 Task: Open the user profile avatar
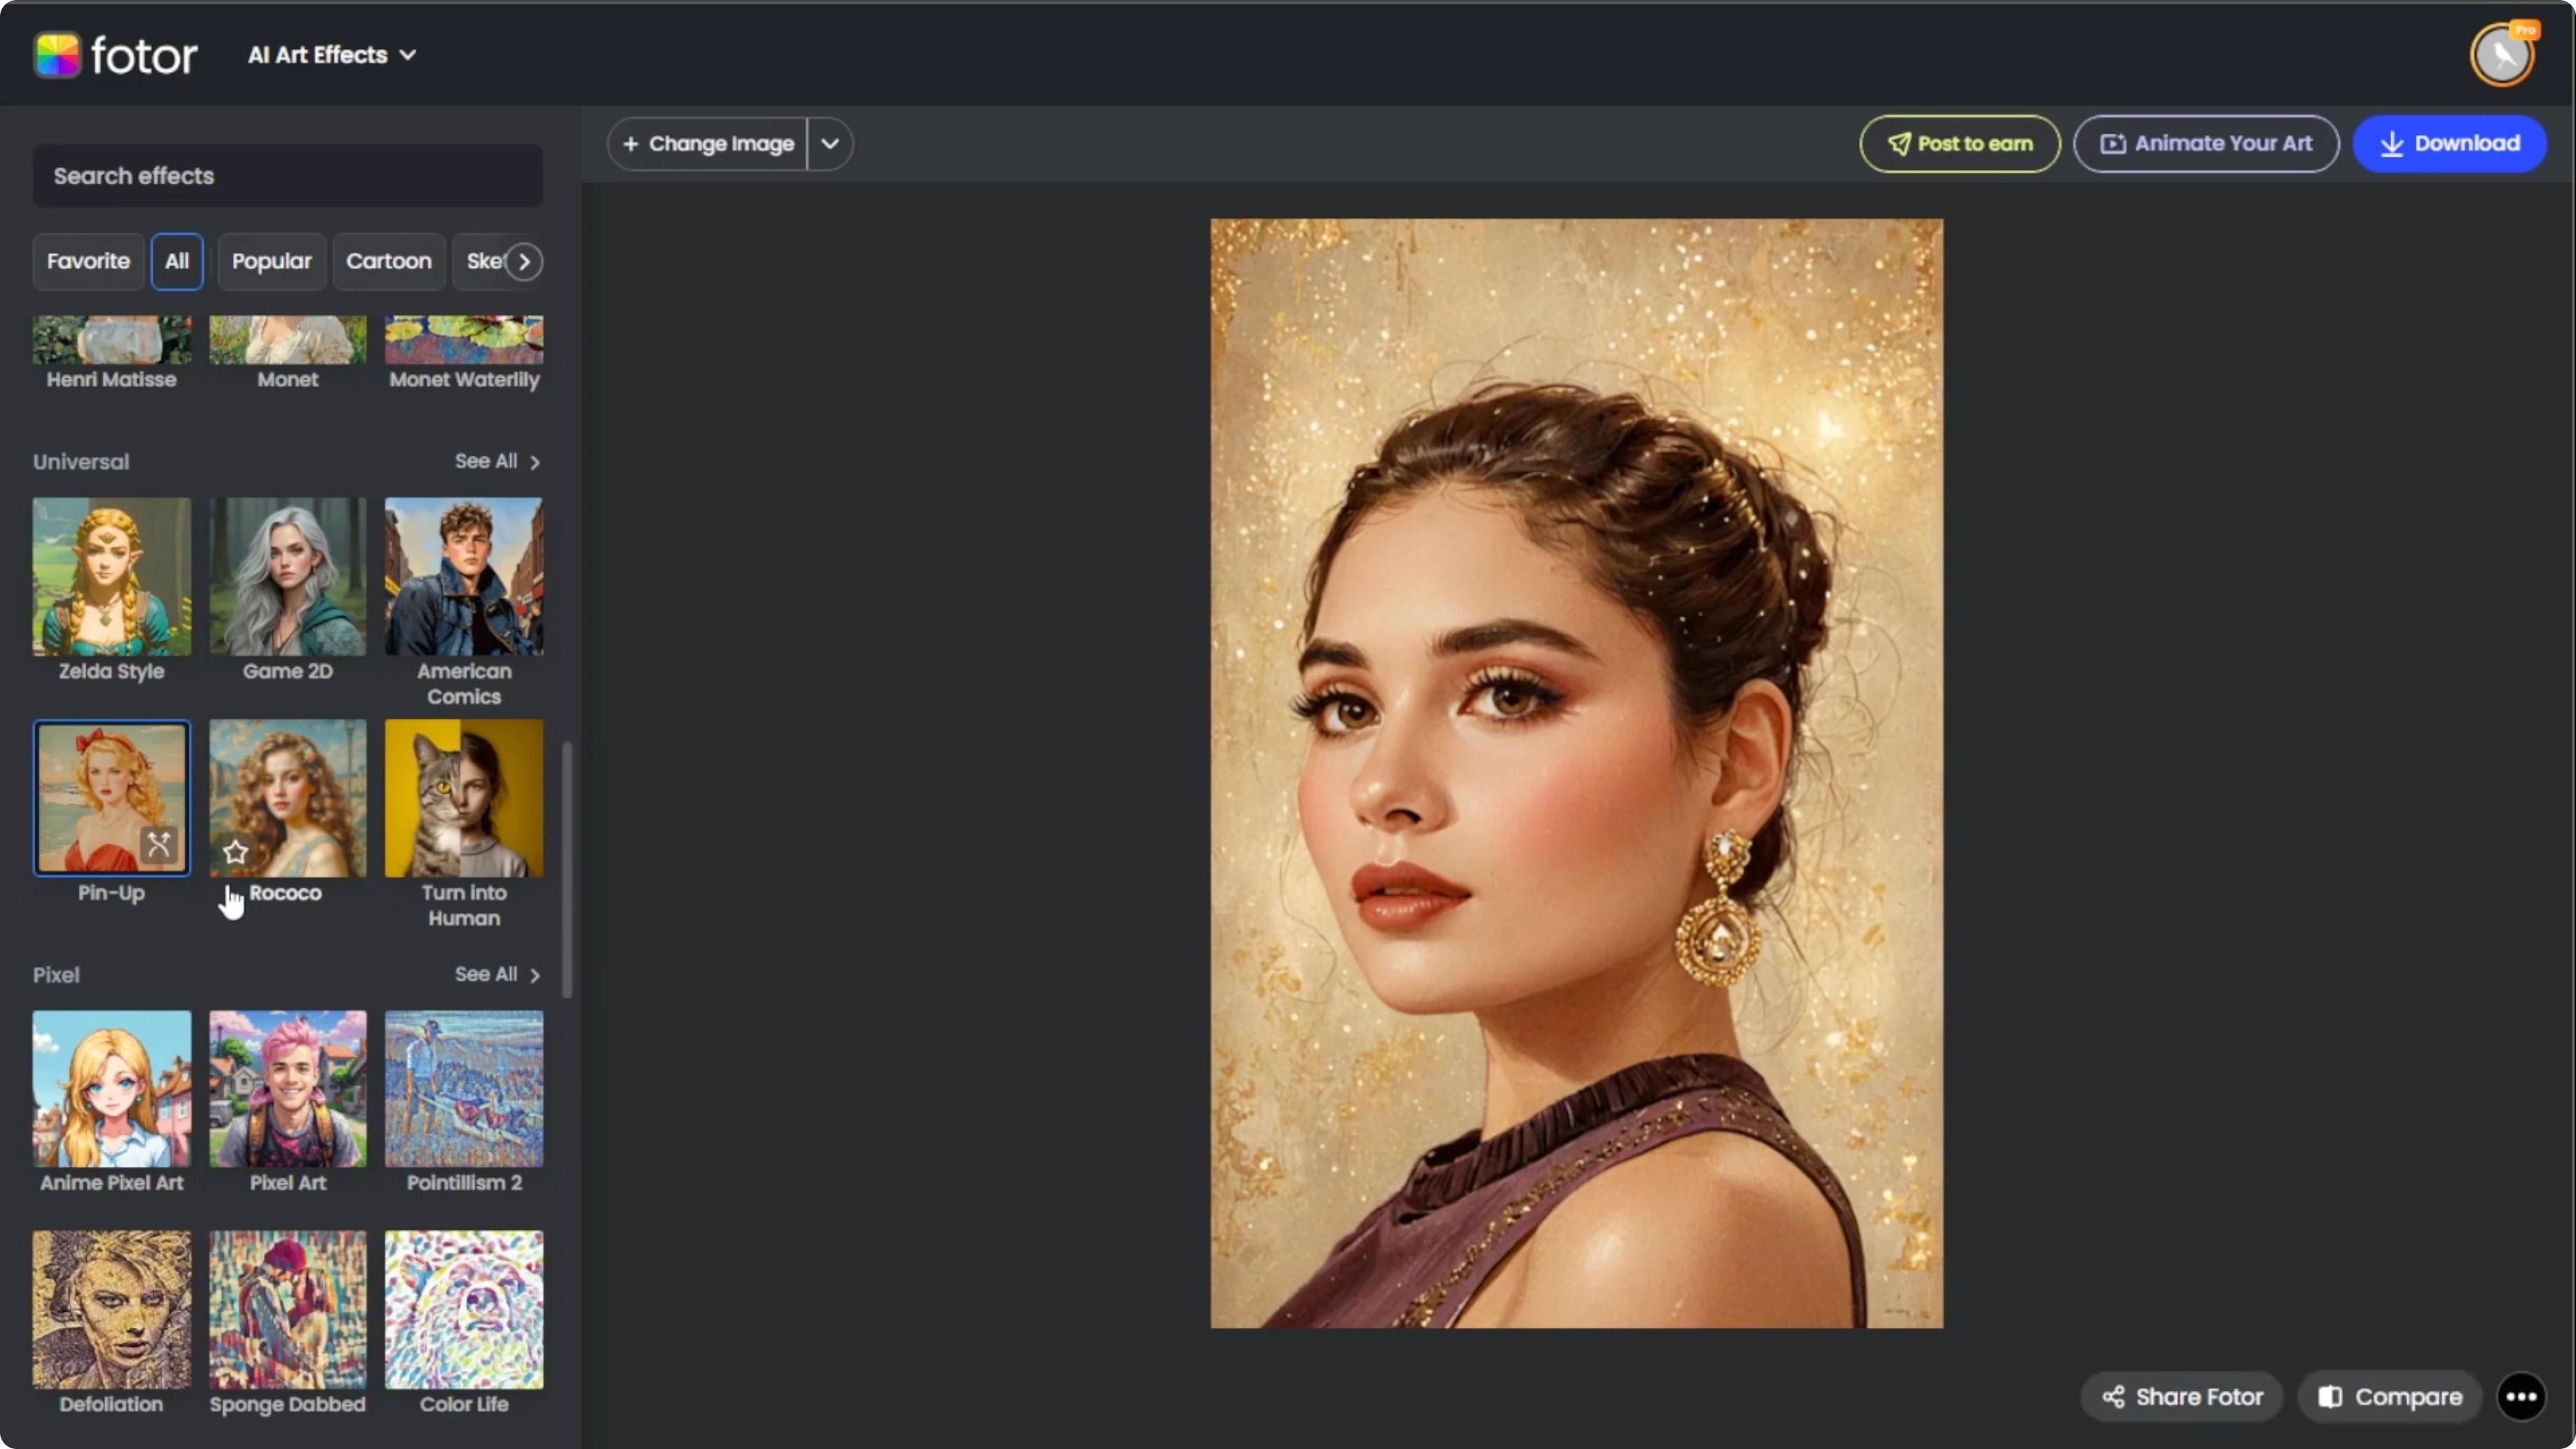pyautogui.click(x=2502, y=55)
